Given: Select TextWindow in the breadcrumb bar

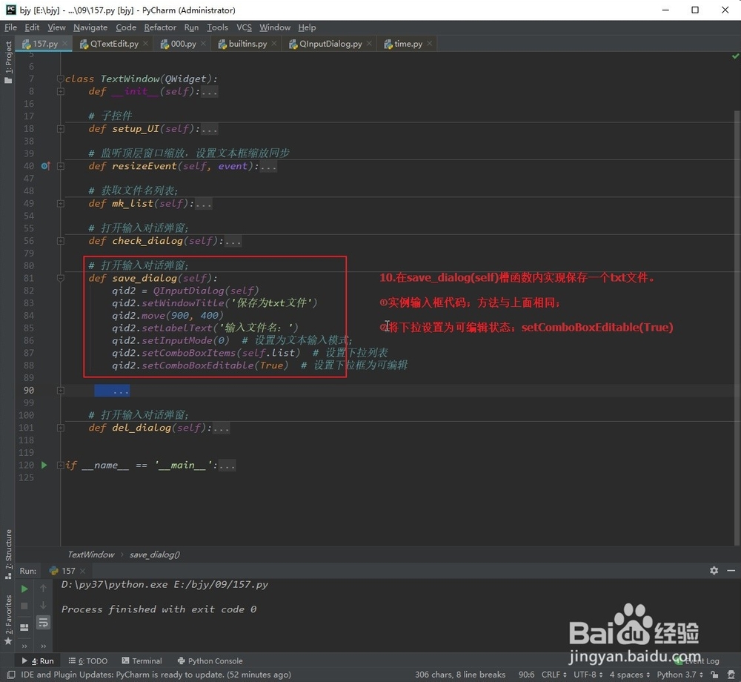Looking at the screenshot, I should pos(90,554).
